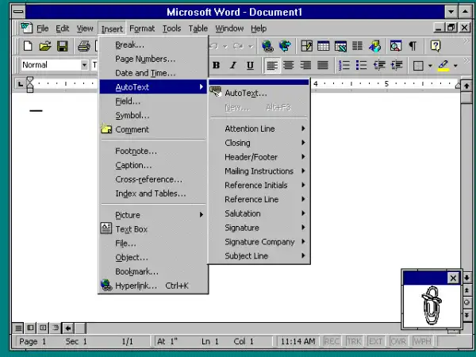The height and width of the screenshot is (357, 476).
Task: Close the Office Assistant window
Action: coord(453,278)
